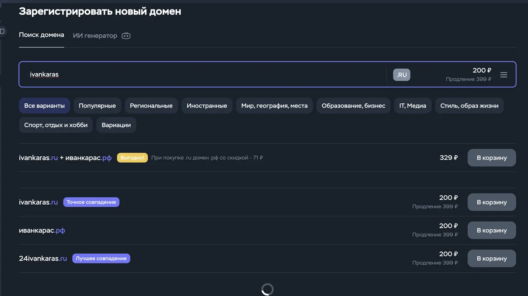Click the loading spinner at the bottom
Image resolution: width=528 pixels, height=296 pixels.
267,289
